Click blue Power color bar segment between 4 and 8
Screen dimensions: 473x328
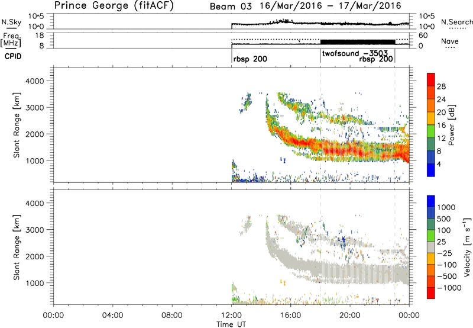click(x=431, y=157)
